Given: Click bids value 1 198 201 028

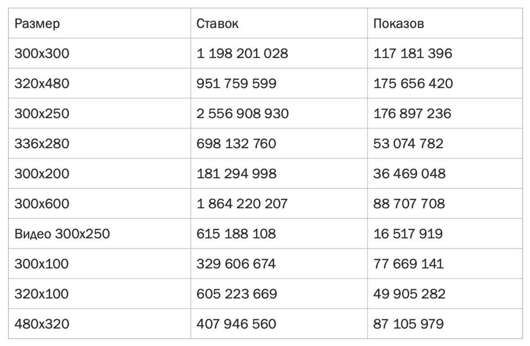Looking at the screenshot, I should 242,54.
